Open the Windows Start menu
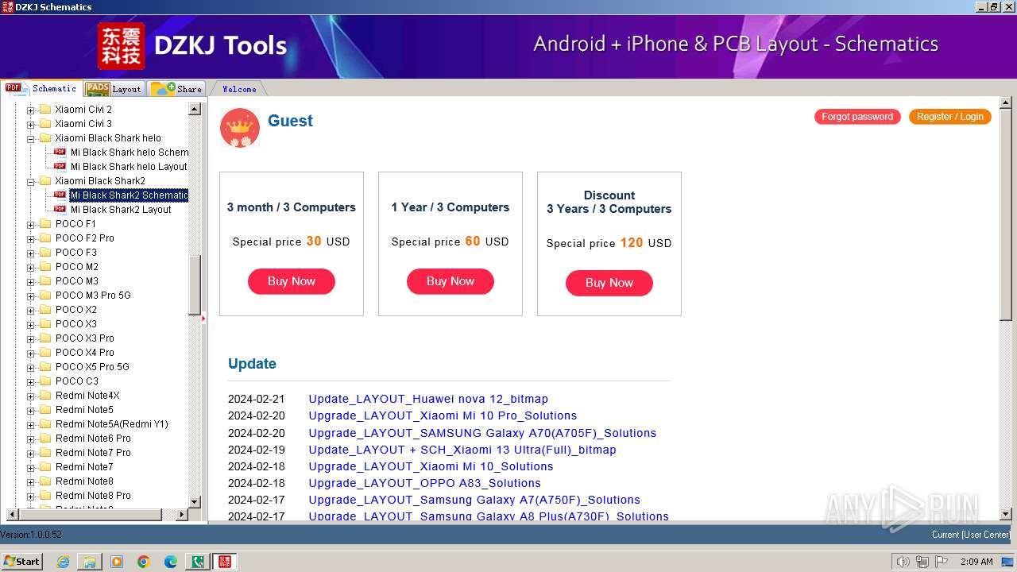Viewport: 1017px width, 572px height. coord(21,562)
